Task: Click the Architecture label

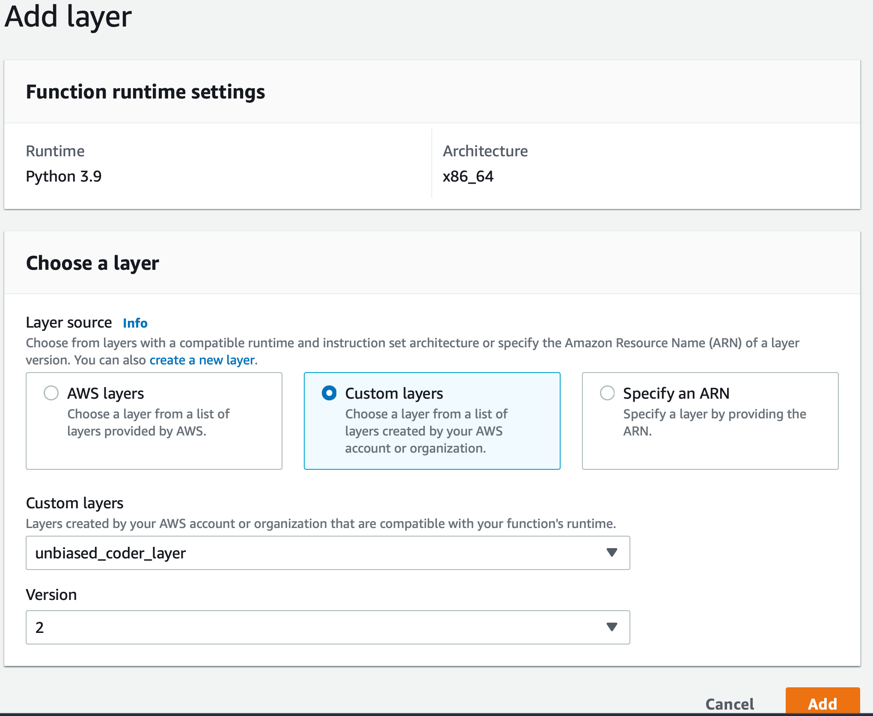Action: point(485,151)
